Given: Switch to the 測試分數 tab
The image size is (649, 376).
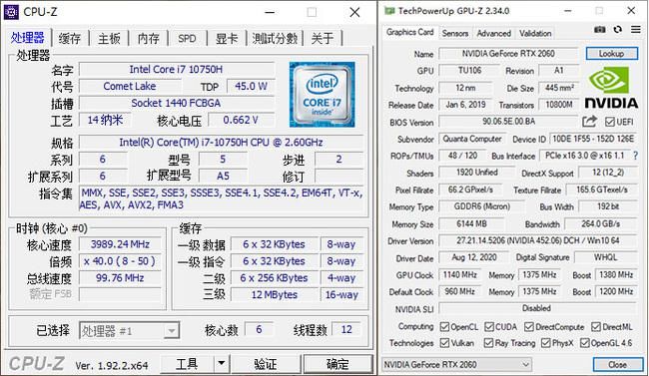Looking at the screenshot, I should (x=275, y=39).
